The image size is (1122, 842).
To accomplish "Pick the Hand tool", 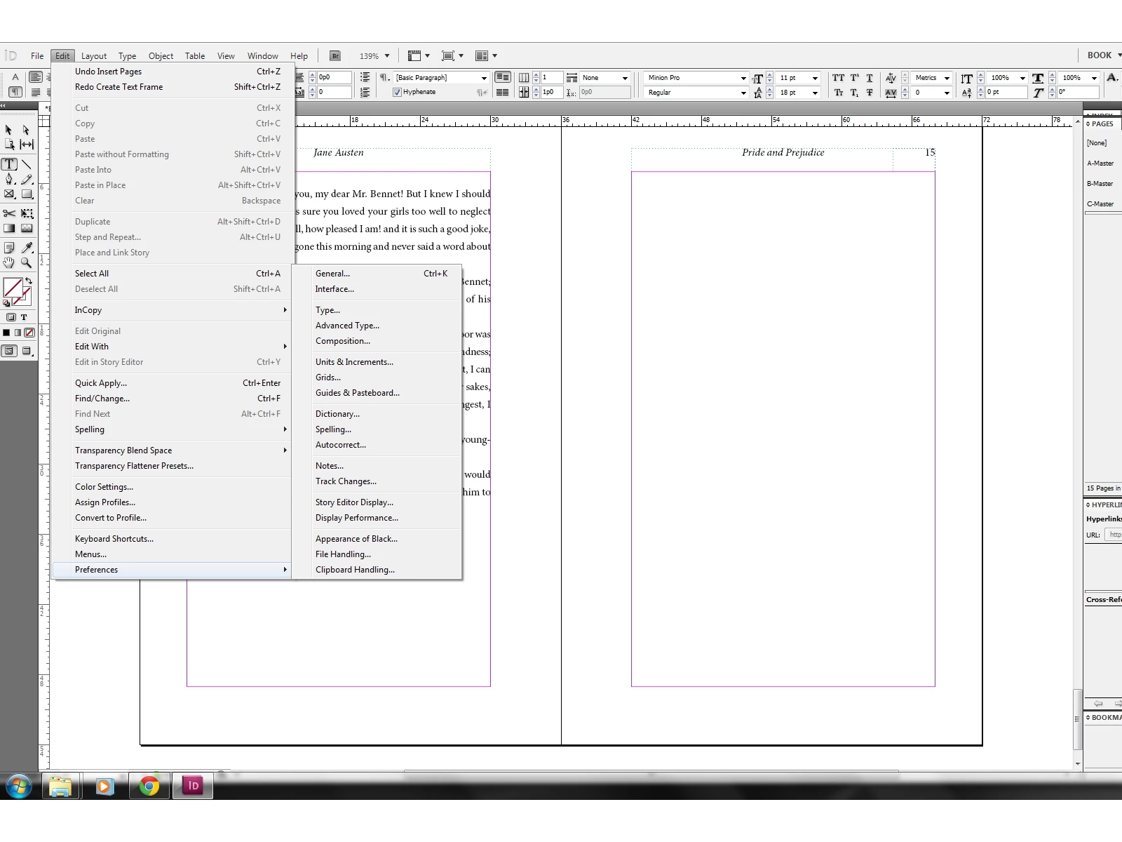I will (x=9, y=263).
